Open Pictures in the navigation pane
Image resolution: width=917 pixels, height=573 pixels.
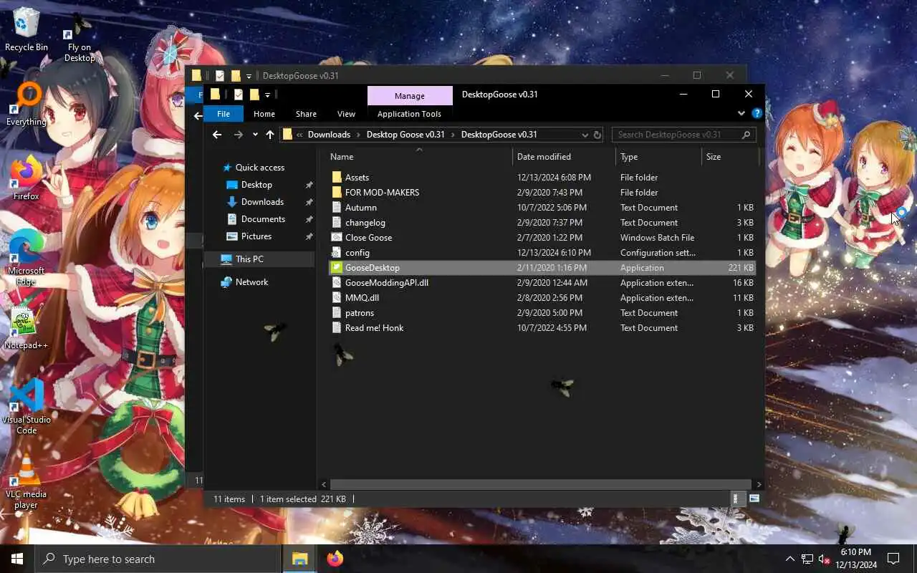coord(256,236)
